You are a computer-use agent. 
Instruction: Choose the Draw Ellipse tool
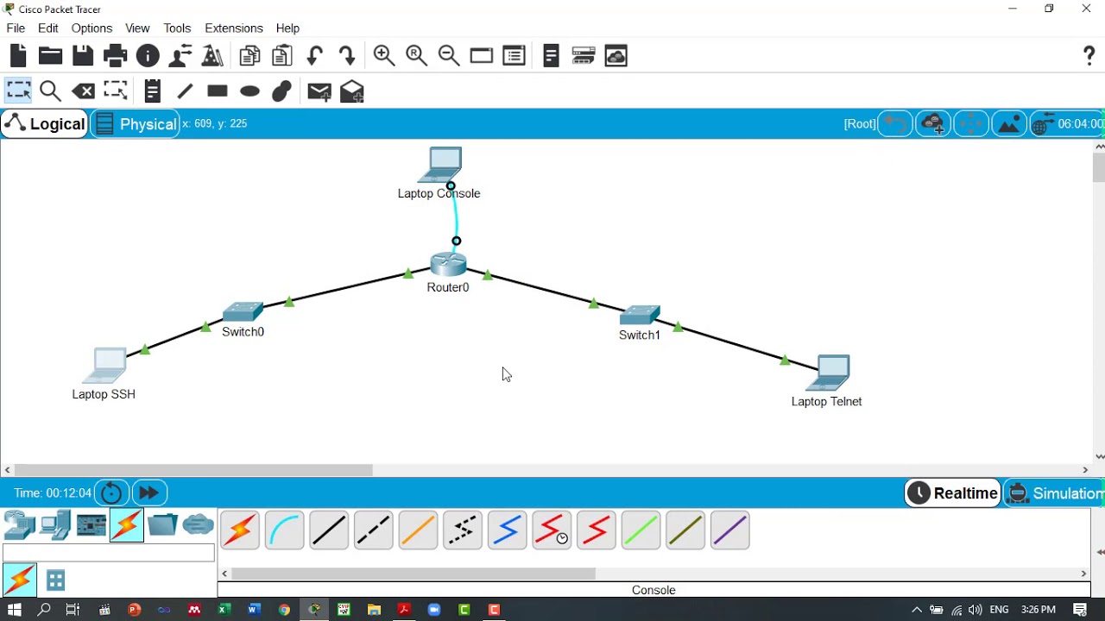click(x=249, y=91)
